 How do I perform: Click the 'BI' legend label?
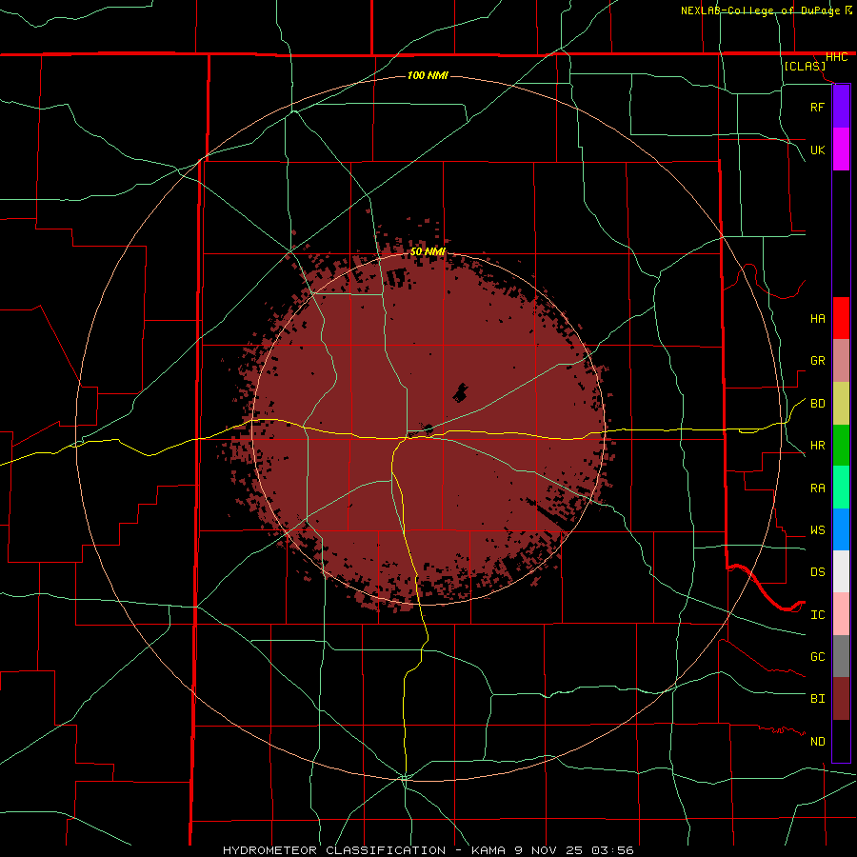coord(817,699)
